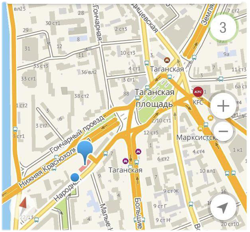Viewport: 250px width, 232px height.
Task: Click the Гончарный проезд street label
Action: click(77, 134)
